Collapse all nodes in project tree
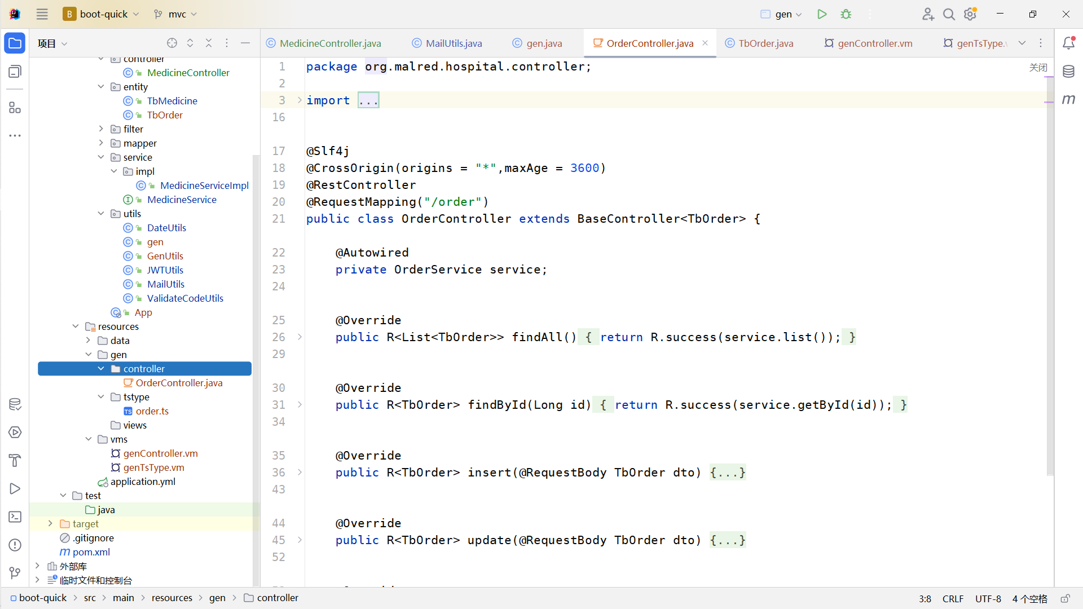The width and height of the screenshot is (1083, 609). [x=209, y=43]
